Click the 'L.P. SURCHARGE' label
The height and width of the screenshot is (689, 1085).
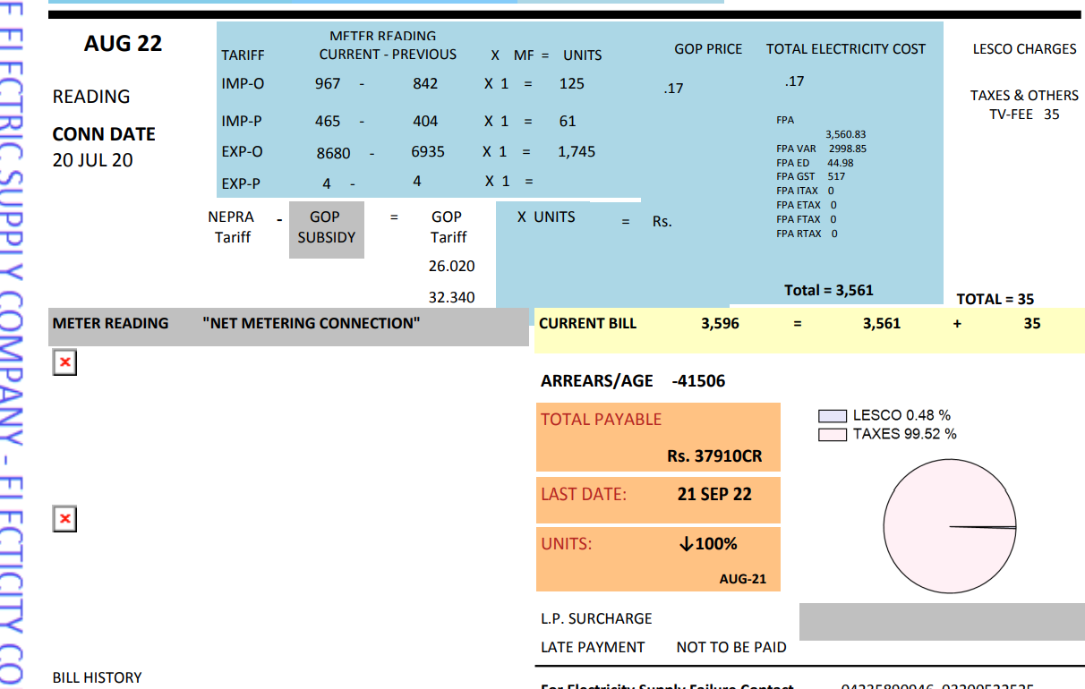(596, 619)
